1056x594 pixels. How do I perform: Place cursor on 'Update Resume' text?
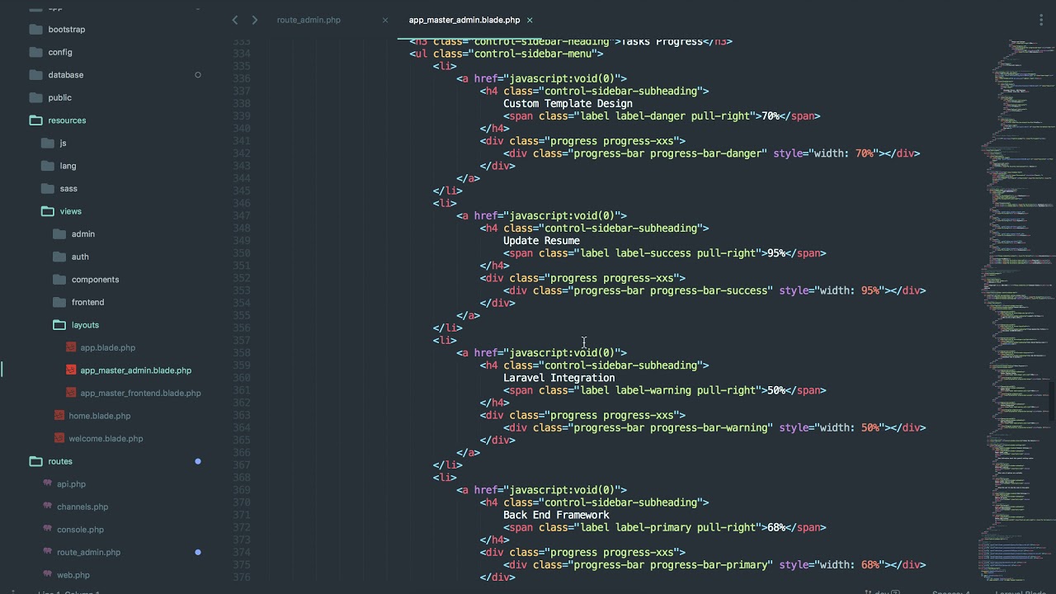541,241
